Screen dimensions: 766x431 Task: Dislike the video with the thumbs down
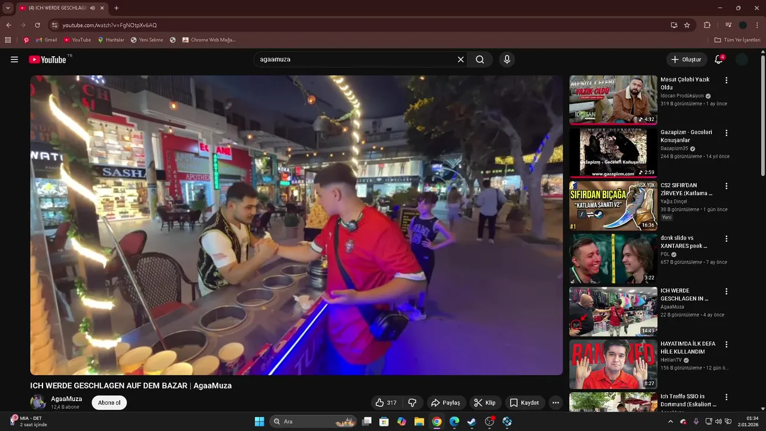[412, 403]
